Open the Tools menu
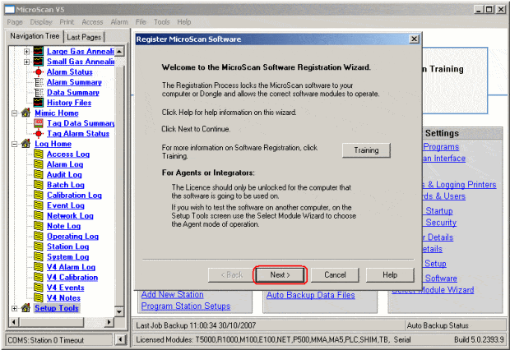This screenshot has height=350, width=510. coord(161,22)
